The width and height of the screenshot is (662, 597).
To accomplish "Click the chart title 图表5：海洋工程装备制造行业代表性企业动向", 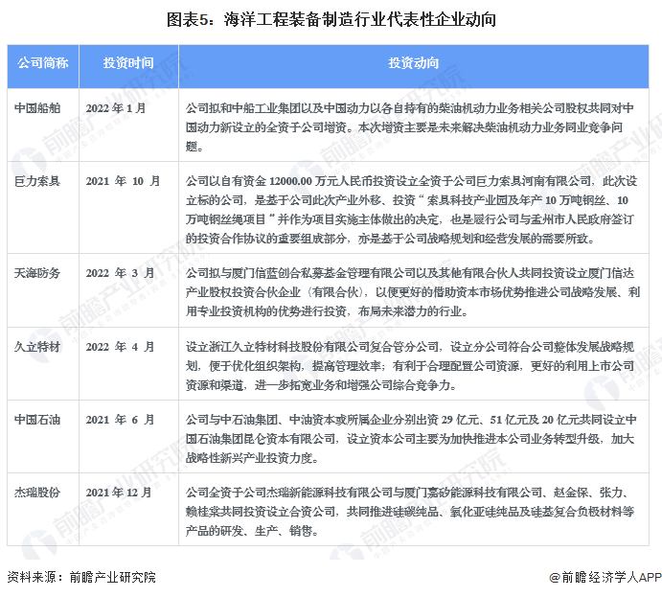I will [331, 19].
